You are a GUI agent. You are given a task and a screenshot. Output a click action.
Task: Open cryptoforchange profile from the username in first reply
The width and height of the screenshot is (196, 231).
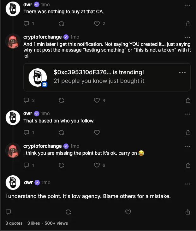point(43,37)
